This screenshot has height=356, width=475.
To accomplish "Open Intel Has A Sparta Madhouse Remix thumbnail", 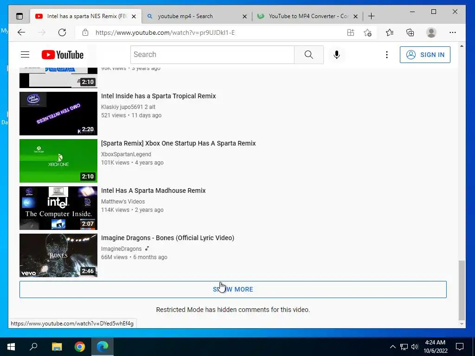I will [x=58, y=208].
